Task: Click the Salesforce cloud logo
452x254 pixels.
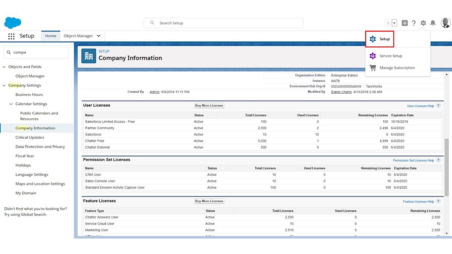Action: (x=12, y=23)
